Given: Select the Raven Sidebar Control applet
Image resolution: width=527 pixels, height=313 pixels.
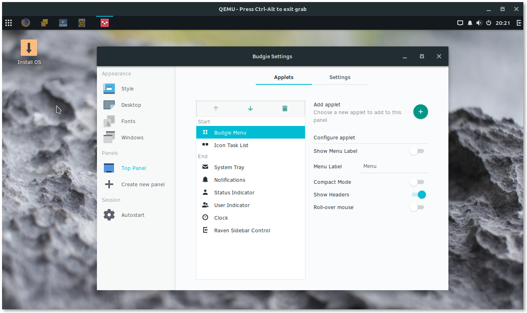Looking at the screenshot, I should 250,230.
